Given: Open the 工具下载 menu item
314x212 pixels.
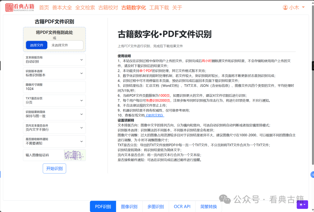Looking at the screenshot, I should point(159,8).
